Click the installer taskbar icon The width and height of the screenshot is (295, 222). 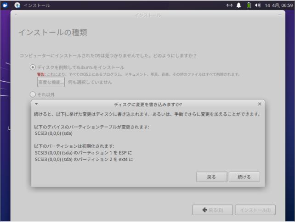pyautogui.click(x=17, y=5)
